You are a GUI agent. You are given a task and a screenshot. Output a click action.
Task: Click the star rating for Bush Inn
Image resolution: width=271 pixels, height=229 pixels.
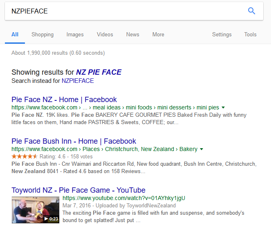click(x=25, y=156)
